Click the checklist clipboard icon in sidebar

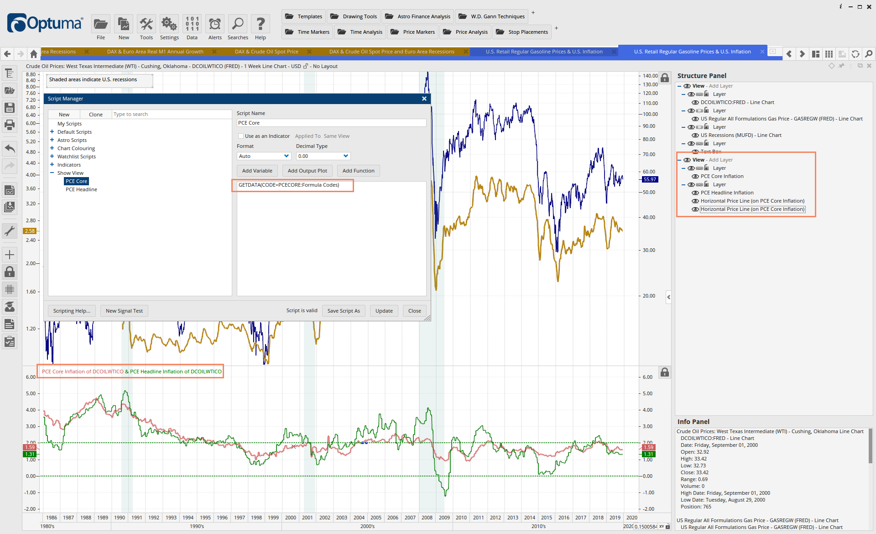click(10, 341)
